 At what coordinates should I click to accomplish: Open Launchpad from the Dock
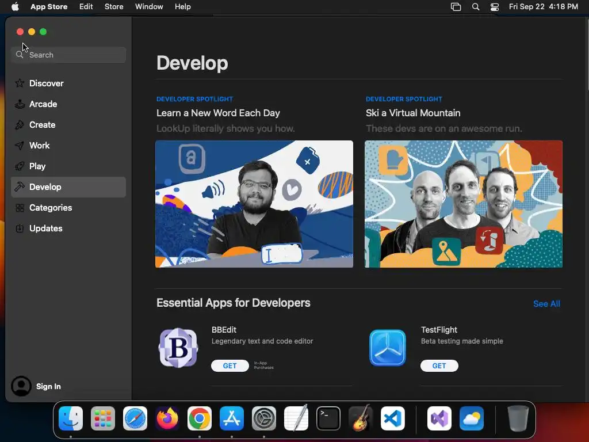click(103, 418)
